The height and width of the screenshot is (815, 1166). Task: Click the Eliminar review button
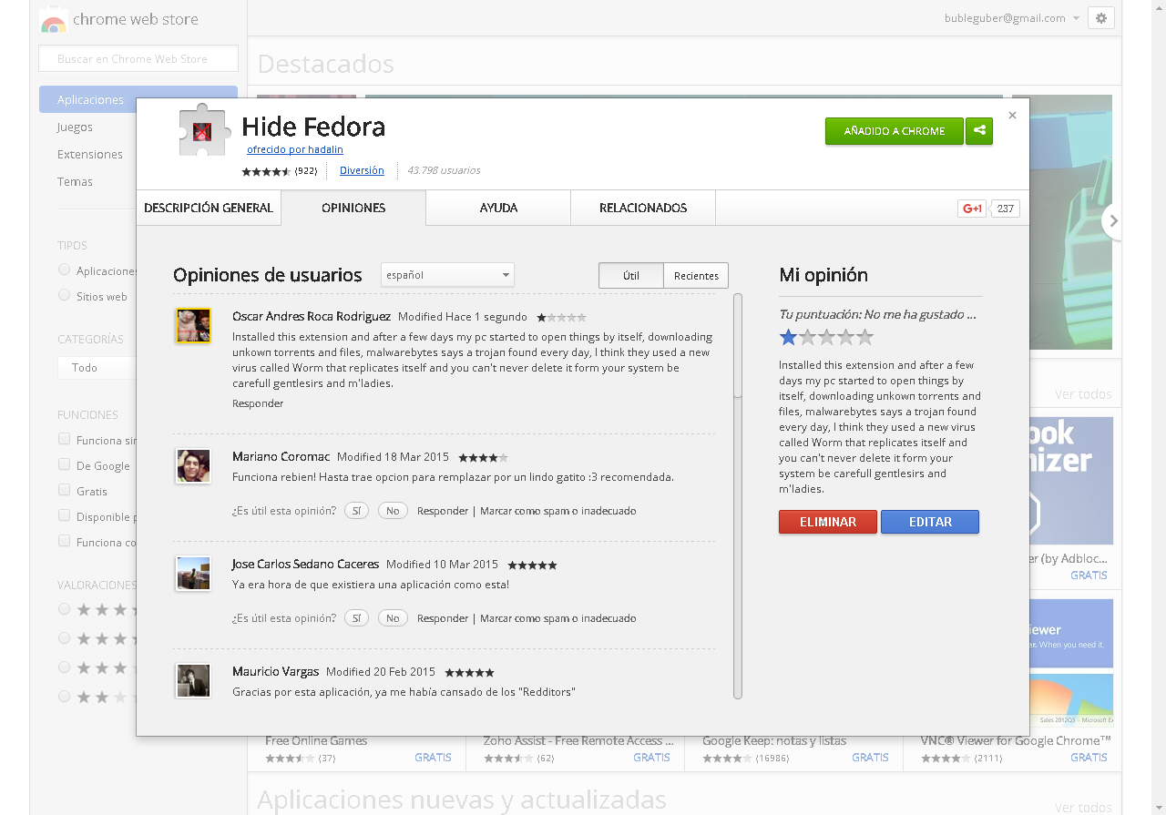pos(828,522)
